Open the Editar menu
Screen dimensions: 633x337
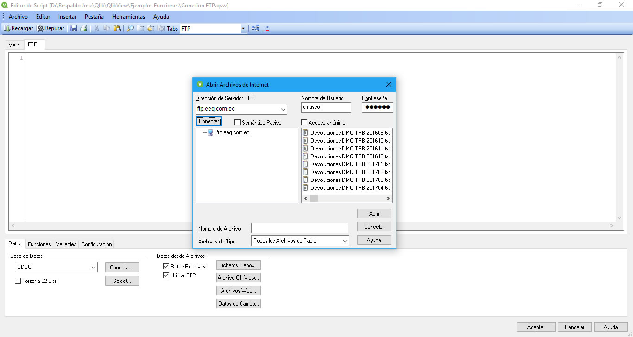[43, 16]
